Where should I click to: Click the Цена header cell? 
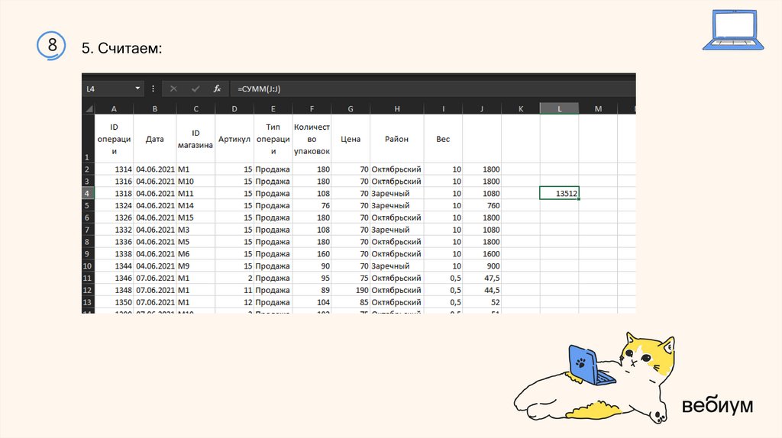(351, 139)
